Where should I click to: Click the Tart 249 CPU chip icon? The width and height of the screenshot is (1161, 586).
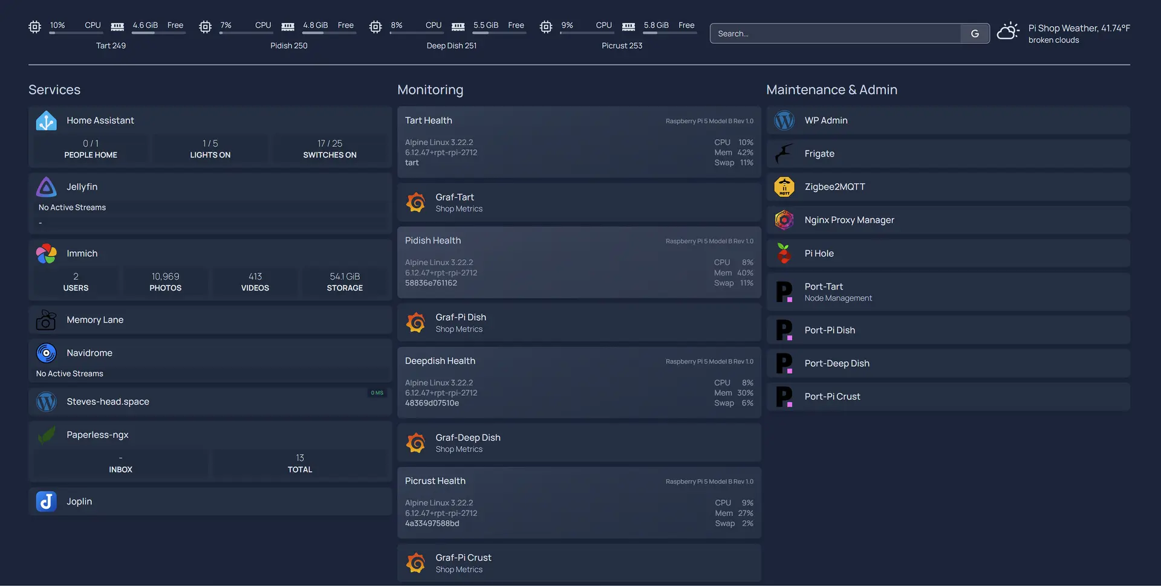pos(35,27)
